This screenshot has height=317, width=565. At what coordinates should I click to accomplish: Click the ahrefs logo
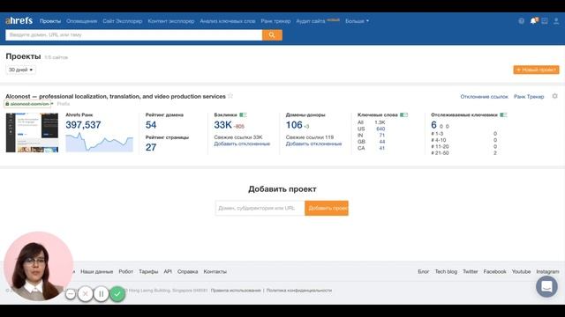click(x=19, y=21)
